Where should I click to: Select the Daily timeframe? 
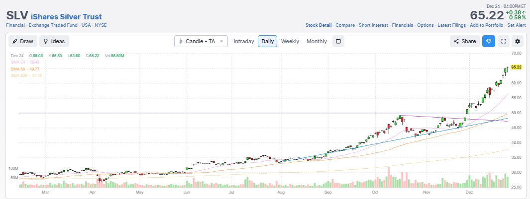click(267, 41)
